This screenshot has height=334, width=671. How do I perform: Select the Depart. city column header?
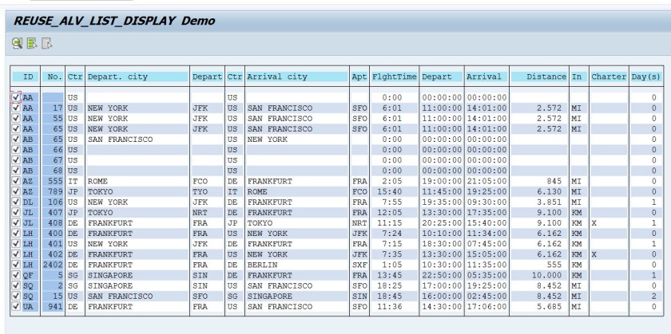[x=137, y=77]
